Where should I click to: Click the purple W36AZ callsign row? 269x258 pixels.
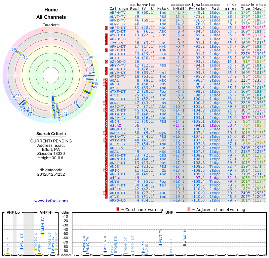click(117, 125)
